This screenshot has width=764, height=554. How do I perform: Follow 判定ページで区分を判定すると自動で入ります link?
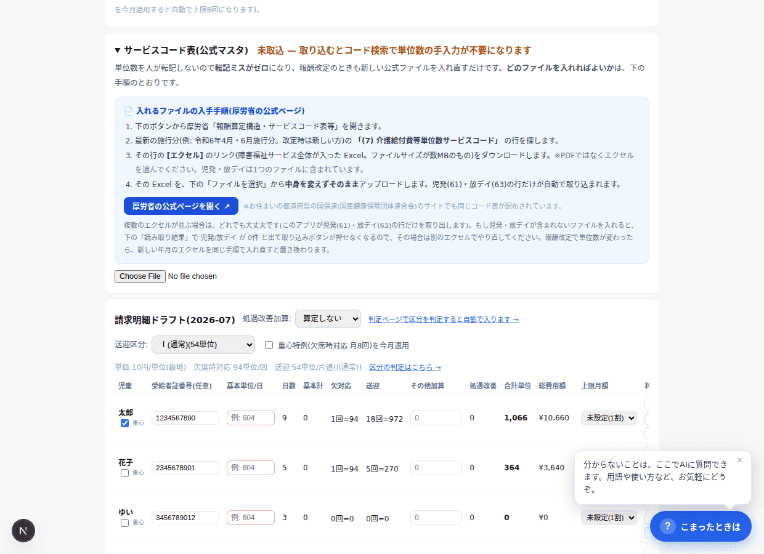[444, 319]
